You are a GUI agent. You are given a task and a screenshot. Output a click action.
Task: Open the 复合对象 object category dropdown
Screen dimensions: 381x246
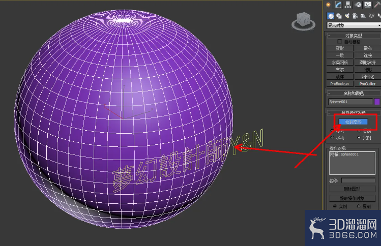pyautogui.click(x=354, y=25)
